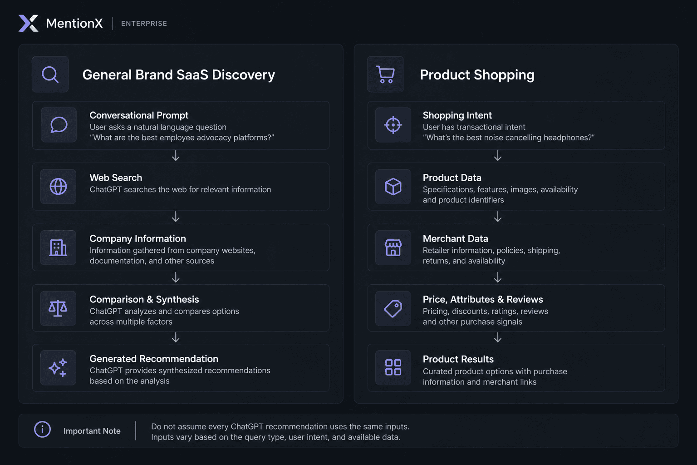
Task: Click the balance scale icon for Comparison & Synthesis
Action: click(58, 308)
